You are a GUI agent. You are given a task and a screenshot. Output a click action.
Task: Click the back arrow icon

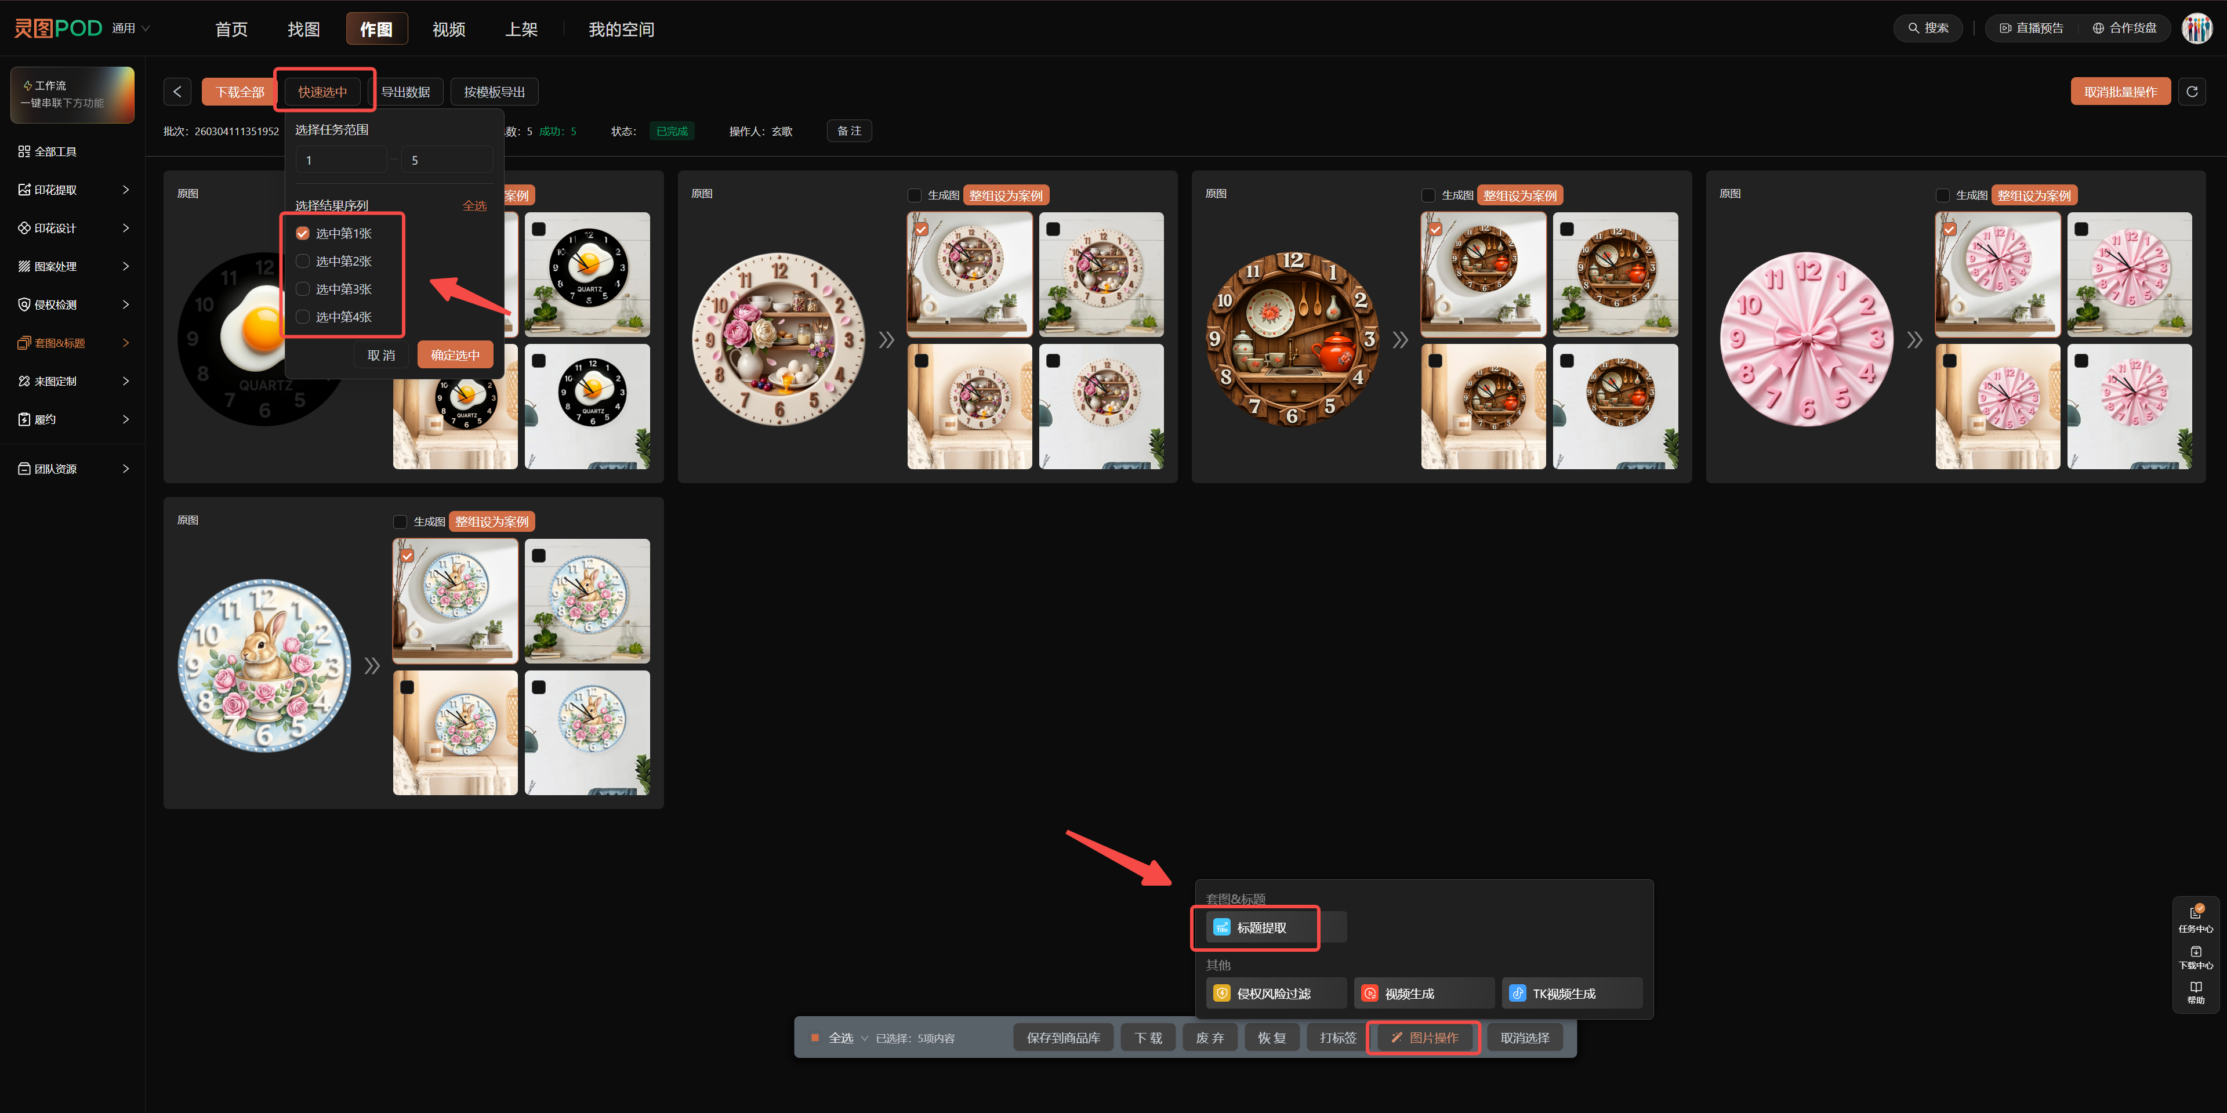pos(177,92)
